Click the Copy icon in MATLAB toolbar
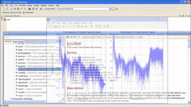Viewport: 191px width, 107px height. pyautogui.click(x=15, y=9)
